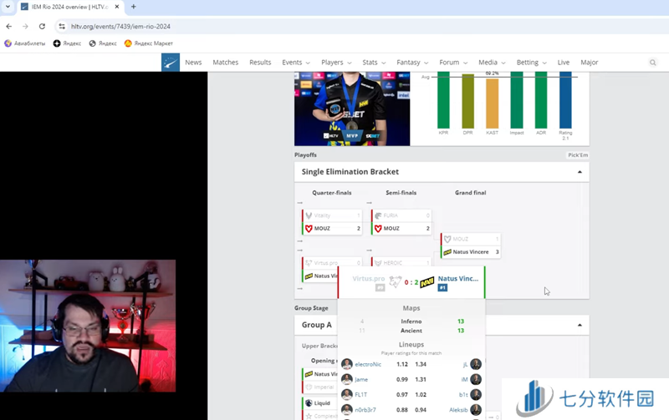
Task: Collapse the Single Elimination Bracket section
Action: coord(580,172)
